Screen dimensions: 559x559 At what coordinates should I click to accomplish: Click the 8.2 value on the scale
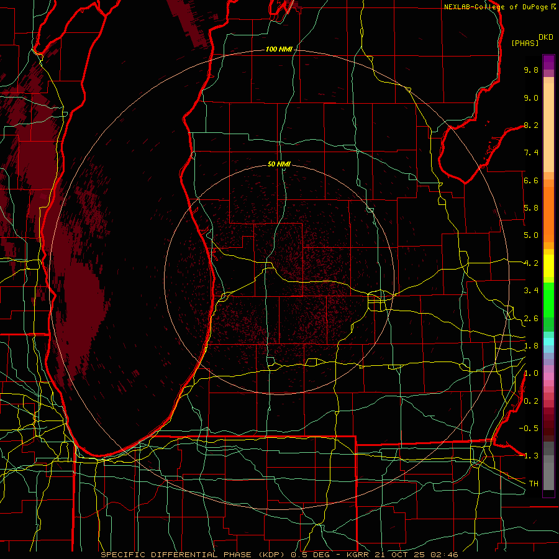(531, 125)
